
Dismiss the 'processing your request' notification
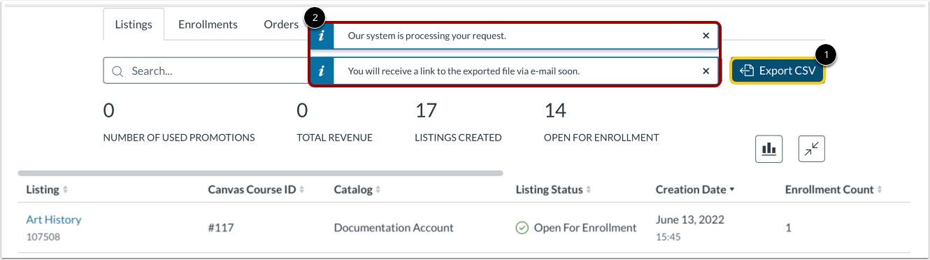pos(706,36)
